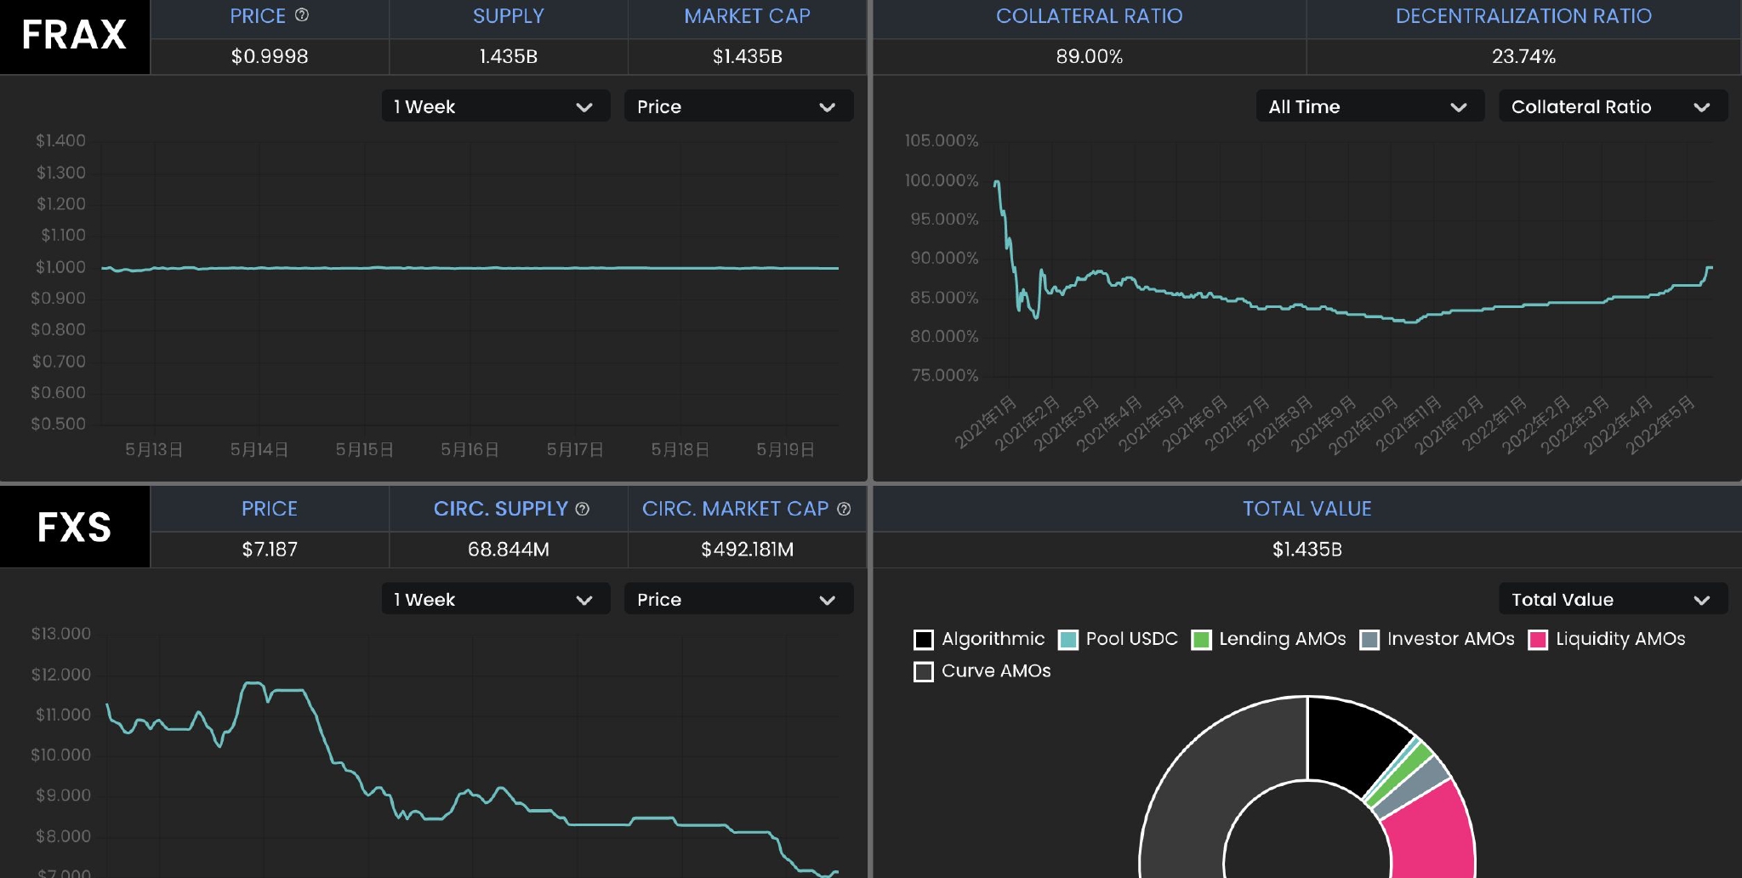Click the help icon beside FRAX Price
The height and width of the screenshot is (878, 1742).
[302, 15]
